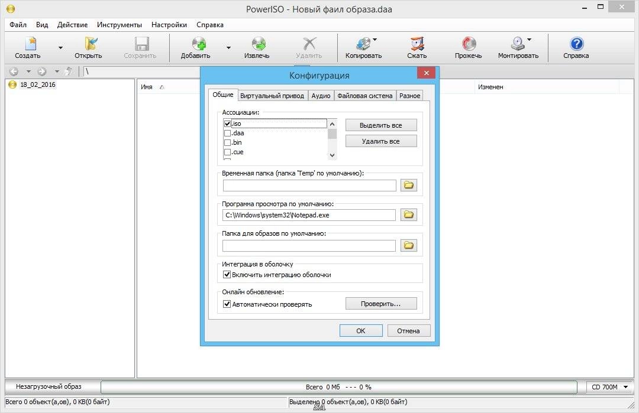The image size is (639, 413).
Task: Open the Действие menu
Action: [x=73, y=25]
